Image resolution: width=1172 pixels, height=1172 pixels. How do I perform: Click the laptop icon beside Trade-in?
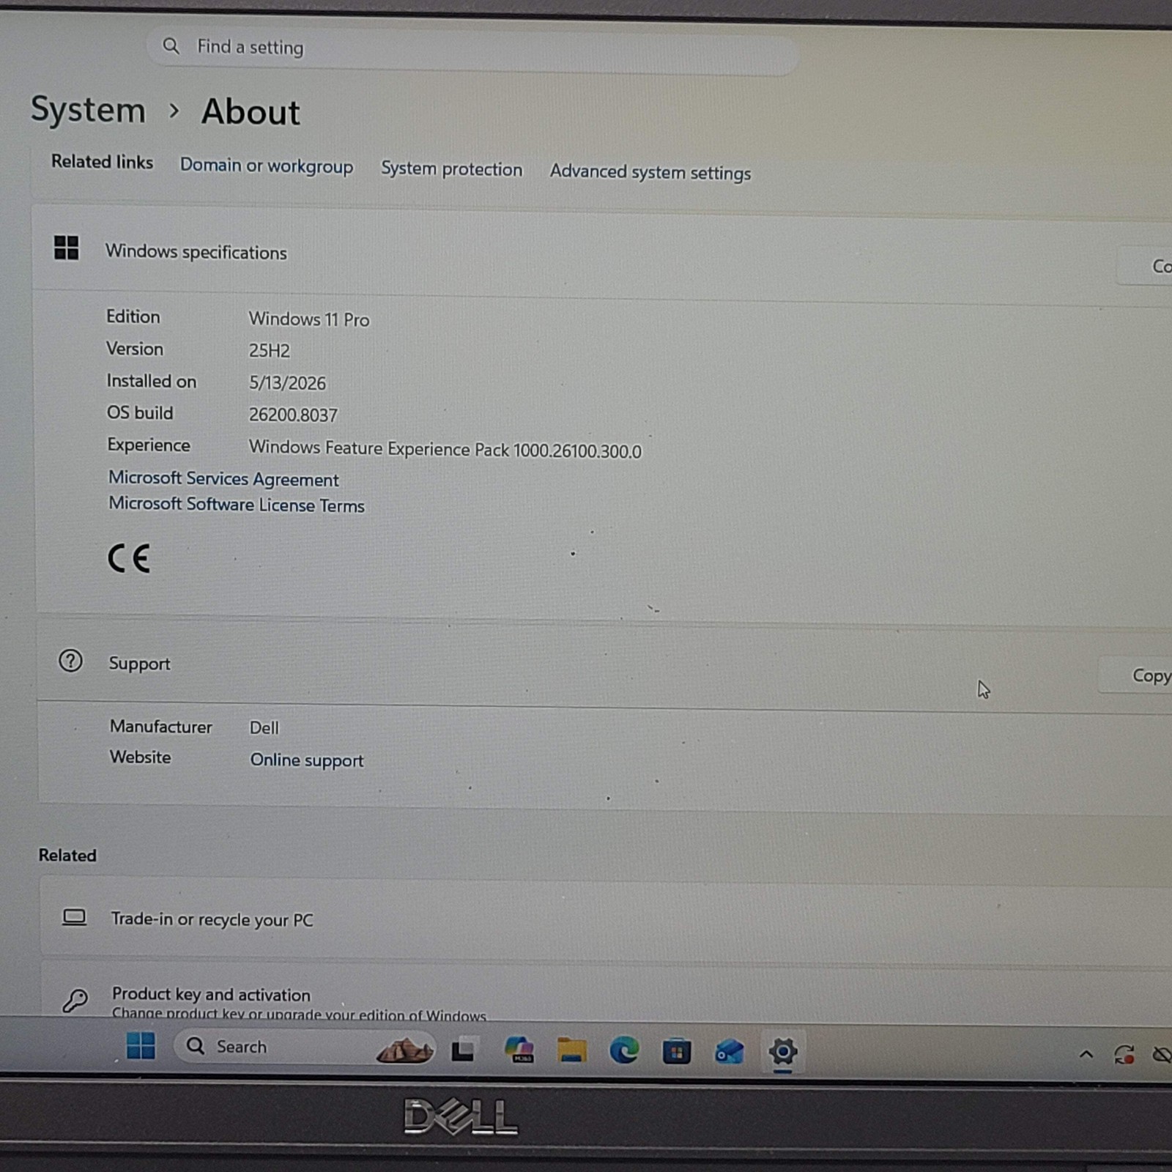coord(74,917)
